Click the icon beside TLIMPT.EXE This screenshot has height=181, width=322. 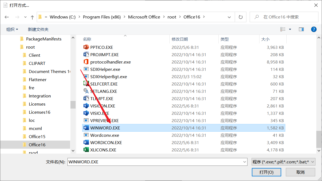(86, 99)
